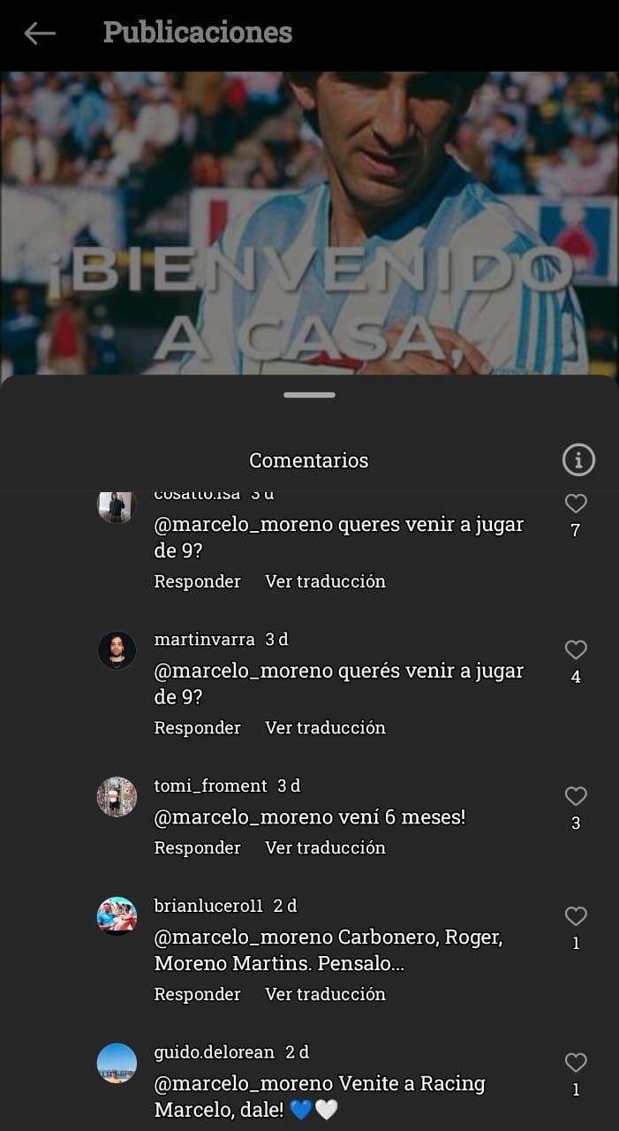Open the username martinvarra
The image size is (619, 1131).
coord(204,639)
